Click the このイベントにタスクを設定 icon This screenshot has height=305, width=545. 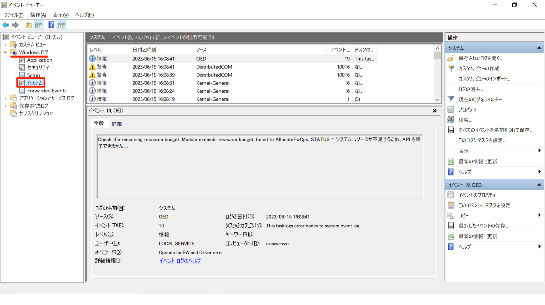tap(451, 205)
